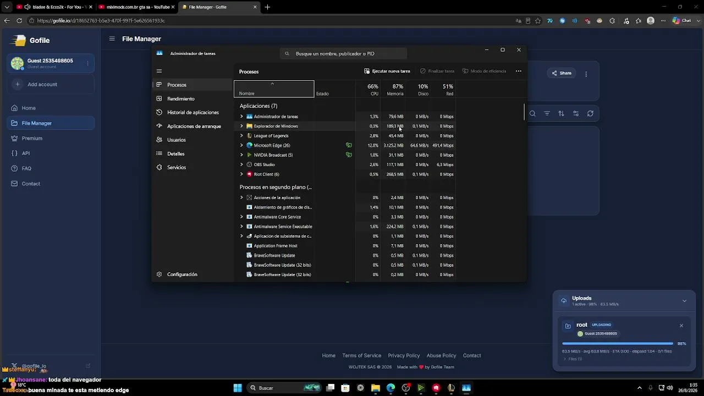Click the Gofile file search icon
This screenshot has height=396, width=704.
532,114
